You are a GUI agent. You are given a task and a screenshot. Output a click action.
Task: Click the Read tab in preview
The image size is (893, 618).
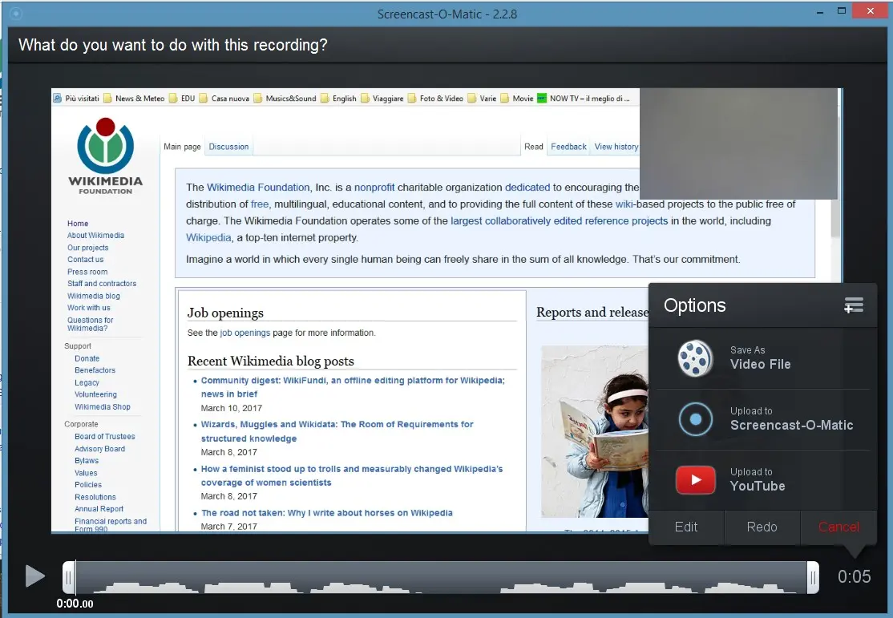click(x=534, y=147)
